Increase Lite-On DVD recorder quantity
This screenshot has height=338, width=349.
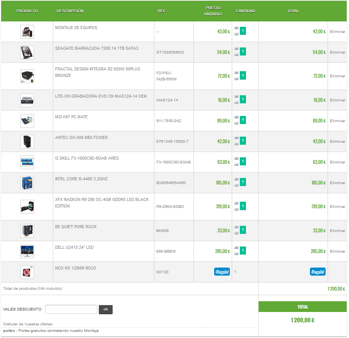click(x=236, y=96)
